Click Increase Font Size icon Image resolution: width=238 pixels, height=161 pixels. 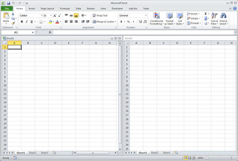[x=54, y=16]
